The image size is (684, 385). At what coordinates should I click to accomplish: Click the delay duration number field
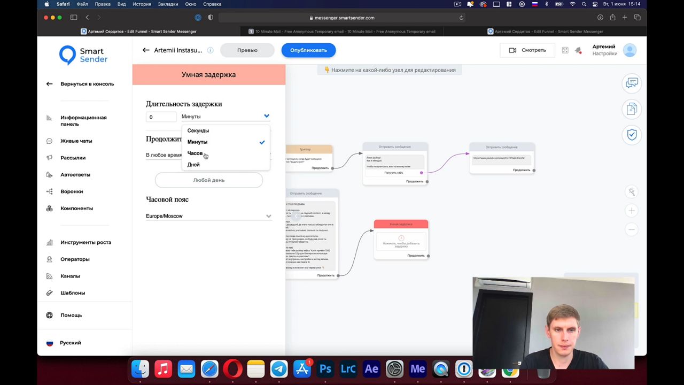click(161, 117)
